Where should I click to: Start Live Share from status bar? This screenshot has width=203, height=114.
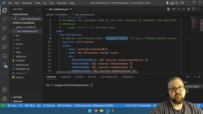65,105
